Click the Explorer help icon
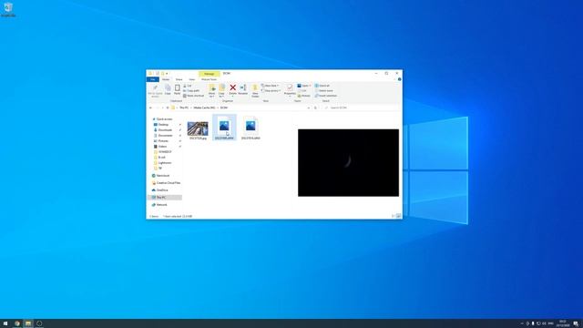Image resolution: width=583 pixels, height=328 pixels. tap(399, 79)
